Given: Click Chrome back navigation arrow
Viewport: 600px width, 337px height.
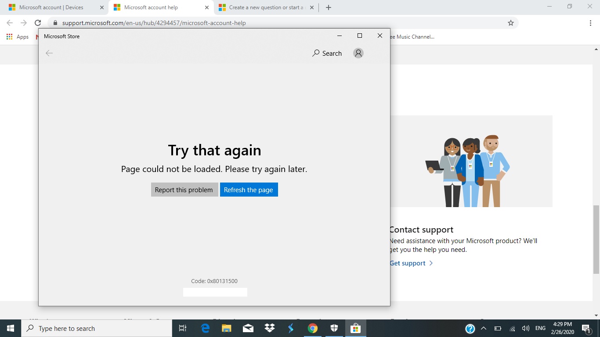Looking at the screenshot, I should pos(10,23).
